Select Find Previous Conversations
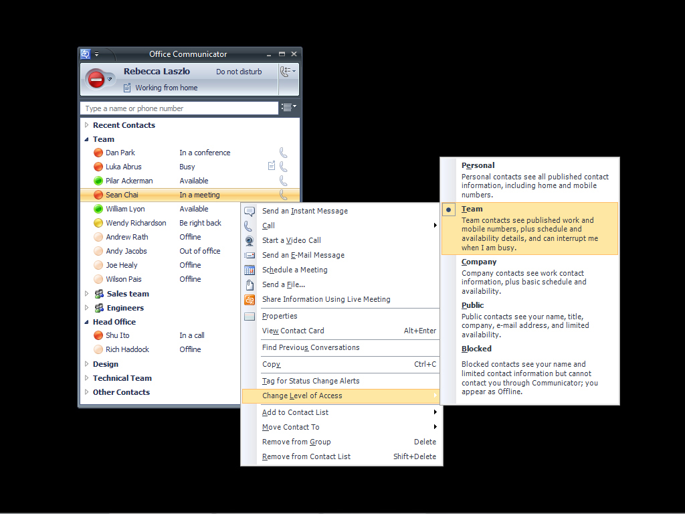685x514 pixels. coord(340,347)
